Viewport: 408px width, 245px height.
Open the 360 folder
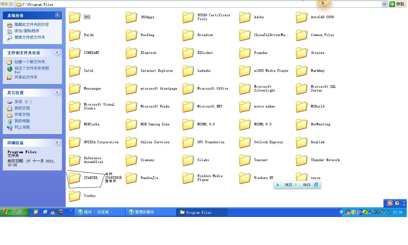click(x=80, y=17)
